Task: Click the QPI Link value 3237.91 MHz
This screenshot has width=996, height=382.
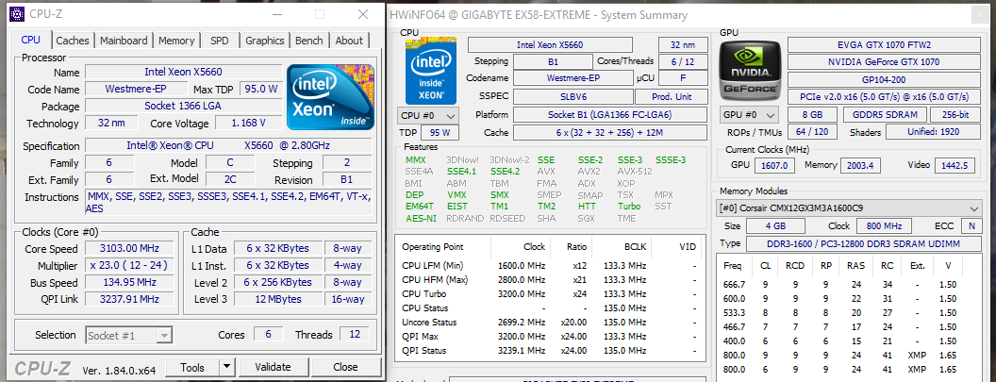Action: [x=129, y=299]
